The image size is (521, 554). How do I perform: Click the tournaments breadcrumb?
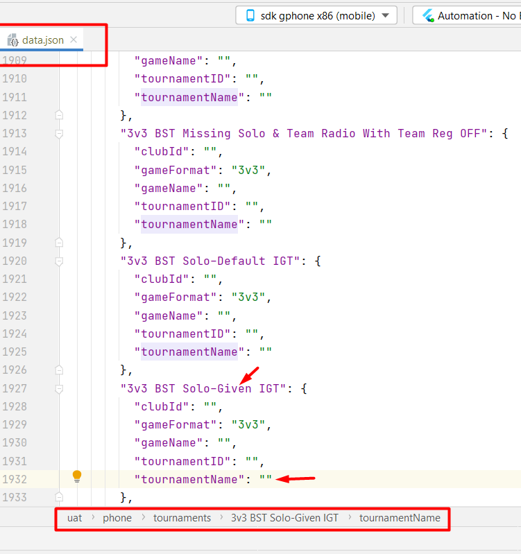pyautogui.click(x=182, y=518)
